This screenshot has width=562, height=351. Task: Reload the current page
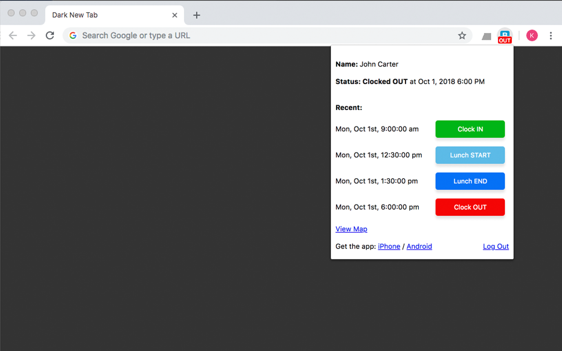(50, 36)
